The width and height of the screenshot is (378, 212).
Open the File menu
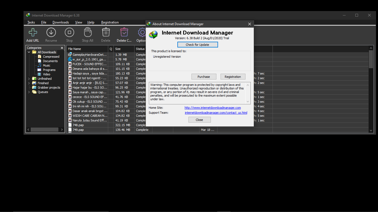coord(44,22)
